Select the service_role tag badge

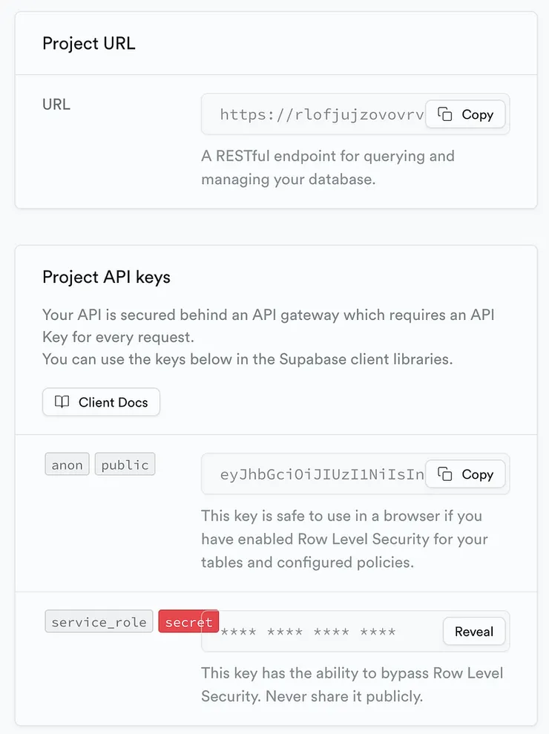coord(99,622)
